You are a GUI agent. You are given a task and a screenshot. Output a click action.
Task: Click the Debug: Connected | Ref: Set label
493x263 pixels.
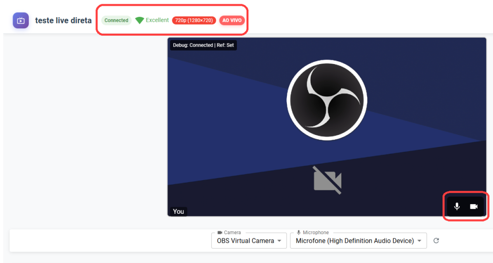204,45
